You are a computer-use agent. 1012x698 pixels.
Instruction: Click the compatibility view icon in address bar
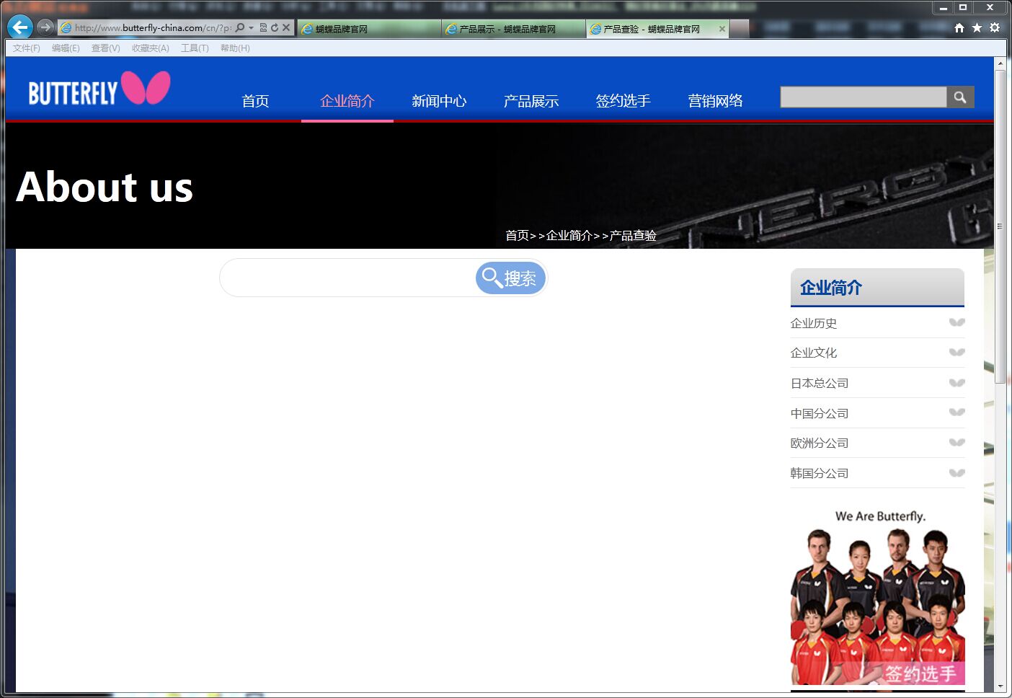point(263,27)
